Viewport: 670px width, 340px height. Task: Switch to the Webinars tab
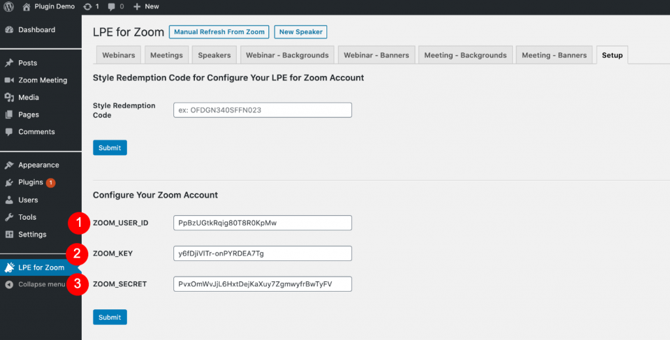click(119, 55)
